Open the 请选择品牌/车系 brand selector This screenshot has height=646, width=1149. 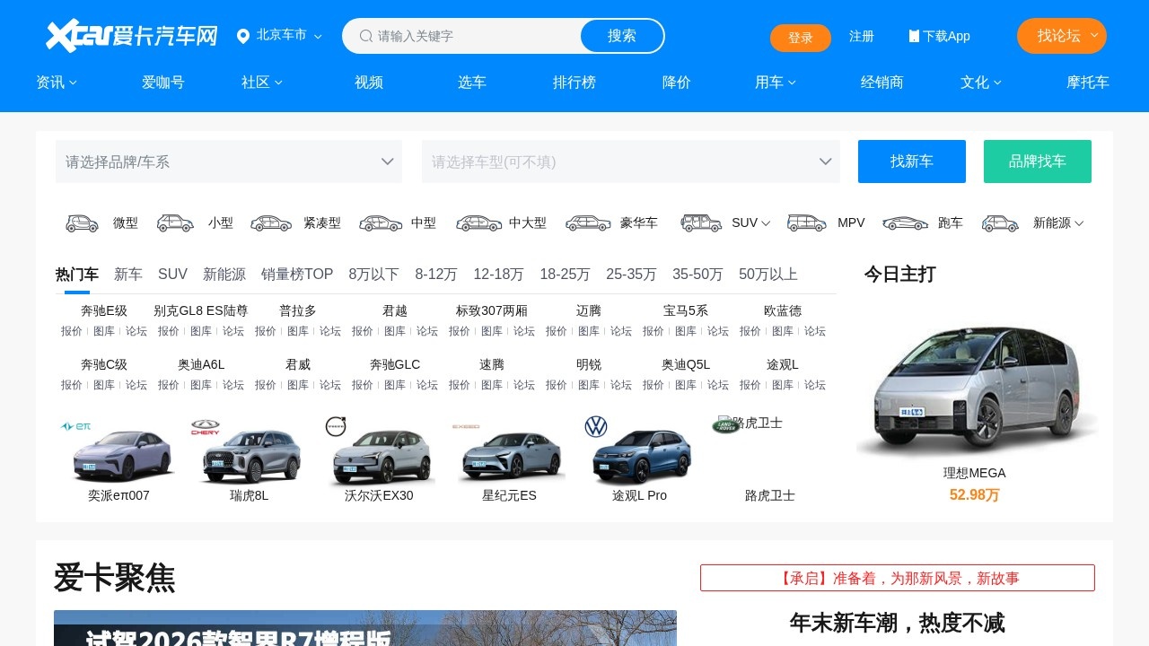pyautogui.click(x=229, y=161)
